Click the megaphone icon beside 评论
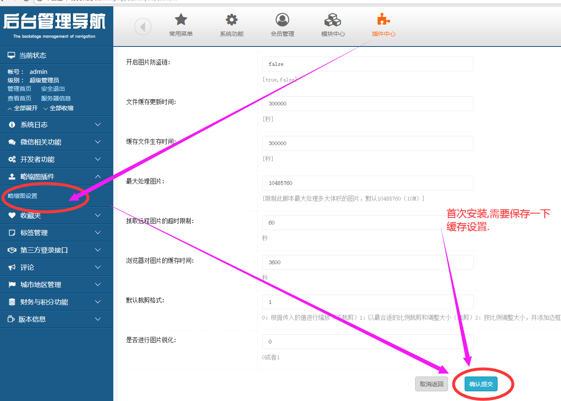This screenshot has width=561, height=401. [x=12, y=267]
